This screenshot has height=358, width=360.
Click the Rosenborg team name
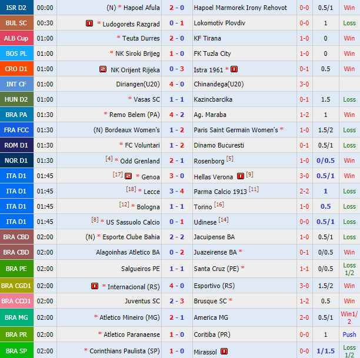pyautogui.click(x=209, y=161)
